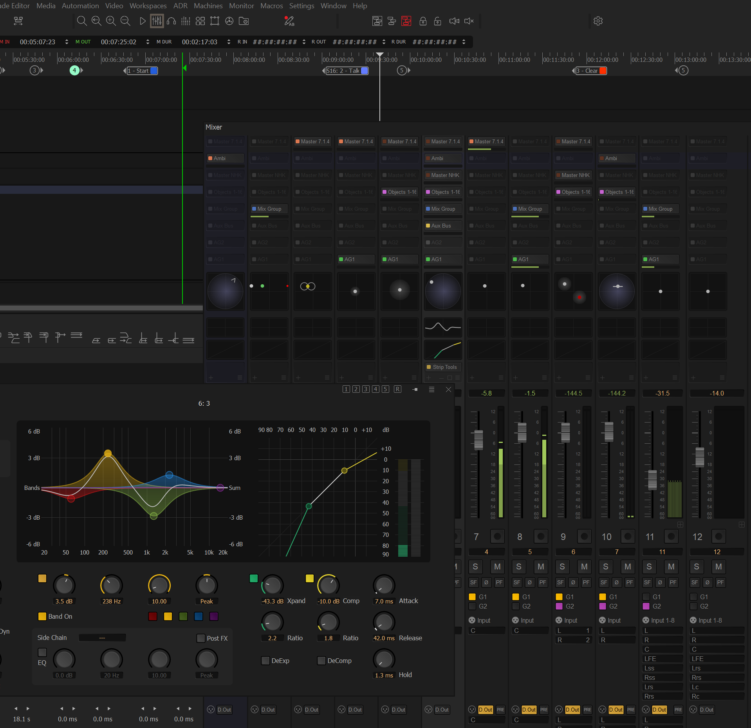Step up the M OUT timecode value
Screen dimensions: 751x728
tap(148, 40)
